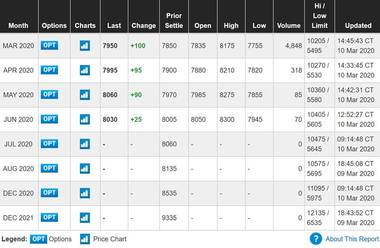
Task: Click the last price 7995
Action: tap(110, 70)
